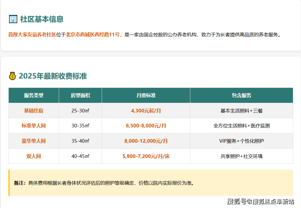This screenshot has width=301, height=208.
Task: Click the address 北京市西城区西经路11号
Action: click(x=93, y=35)
